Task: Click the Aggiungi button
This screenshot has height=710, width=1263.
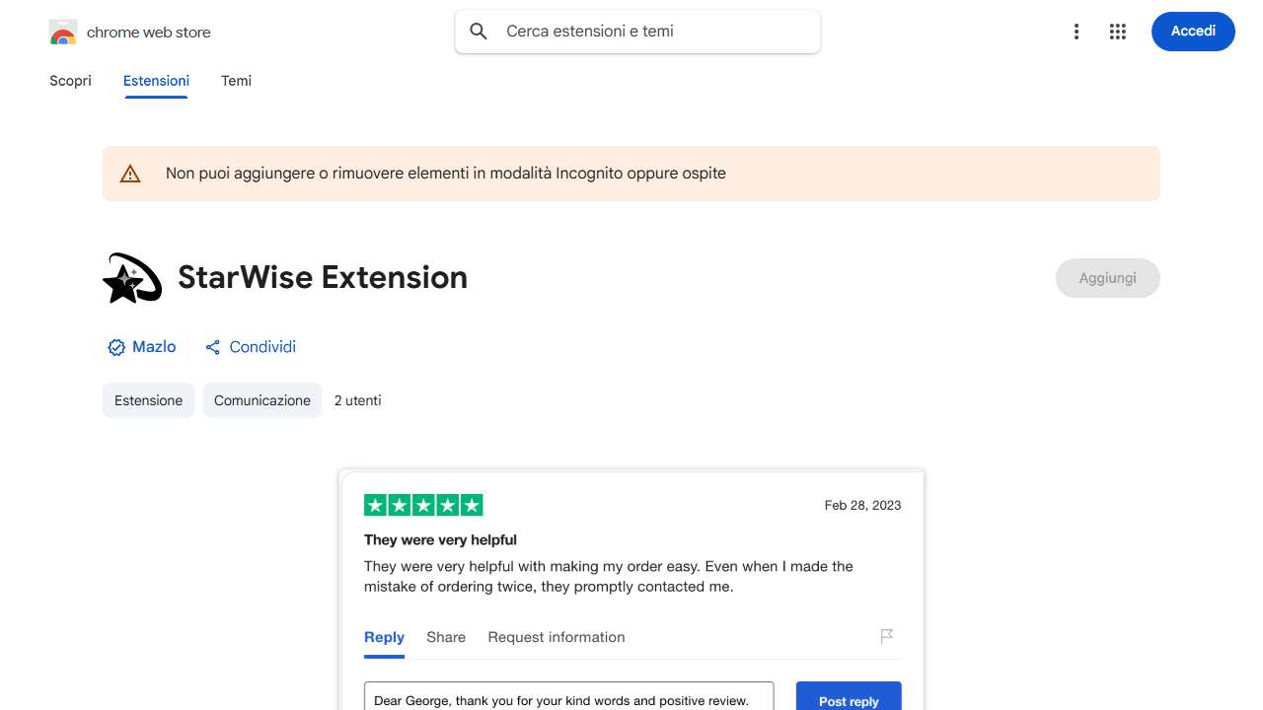Action: (1107, 278)
